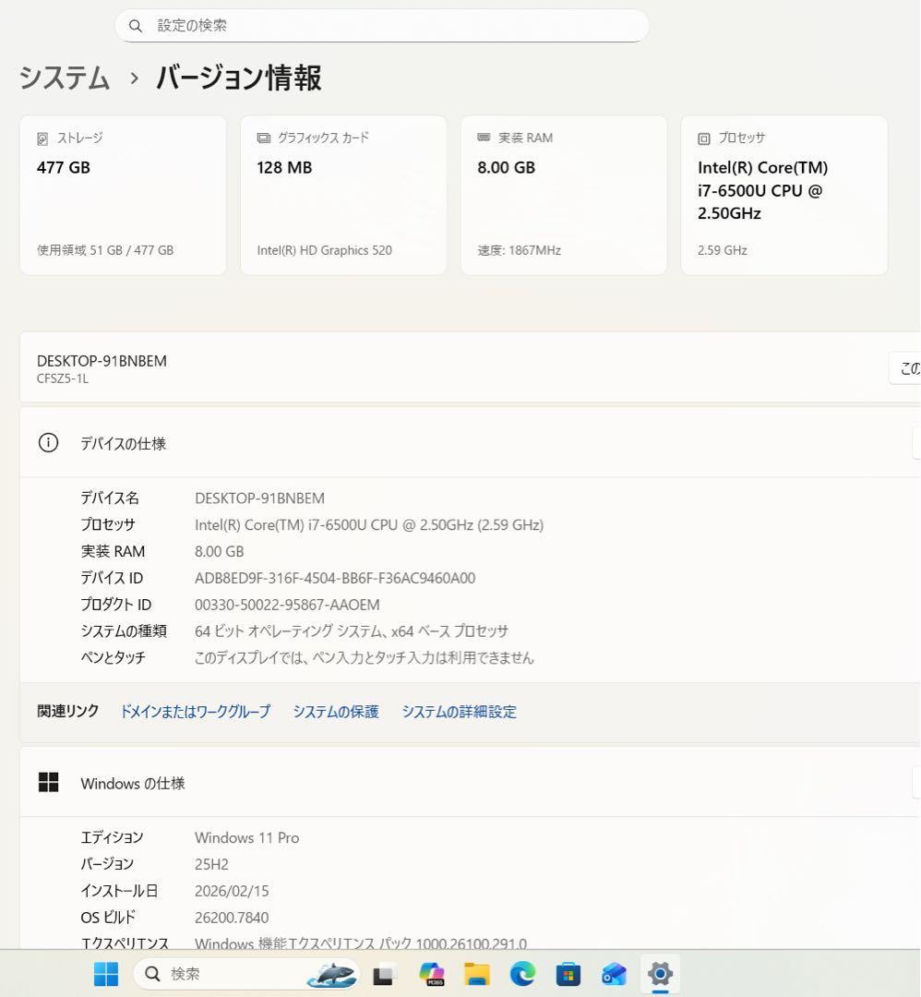Go back to システム breadcrumb
Screen dimensions: 921x997
(65, 78)
